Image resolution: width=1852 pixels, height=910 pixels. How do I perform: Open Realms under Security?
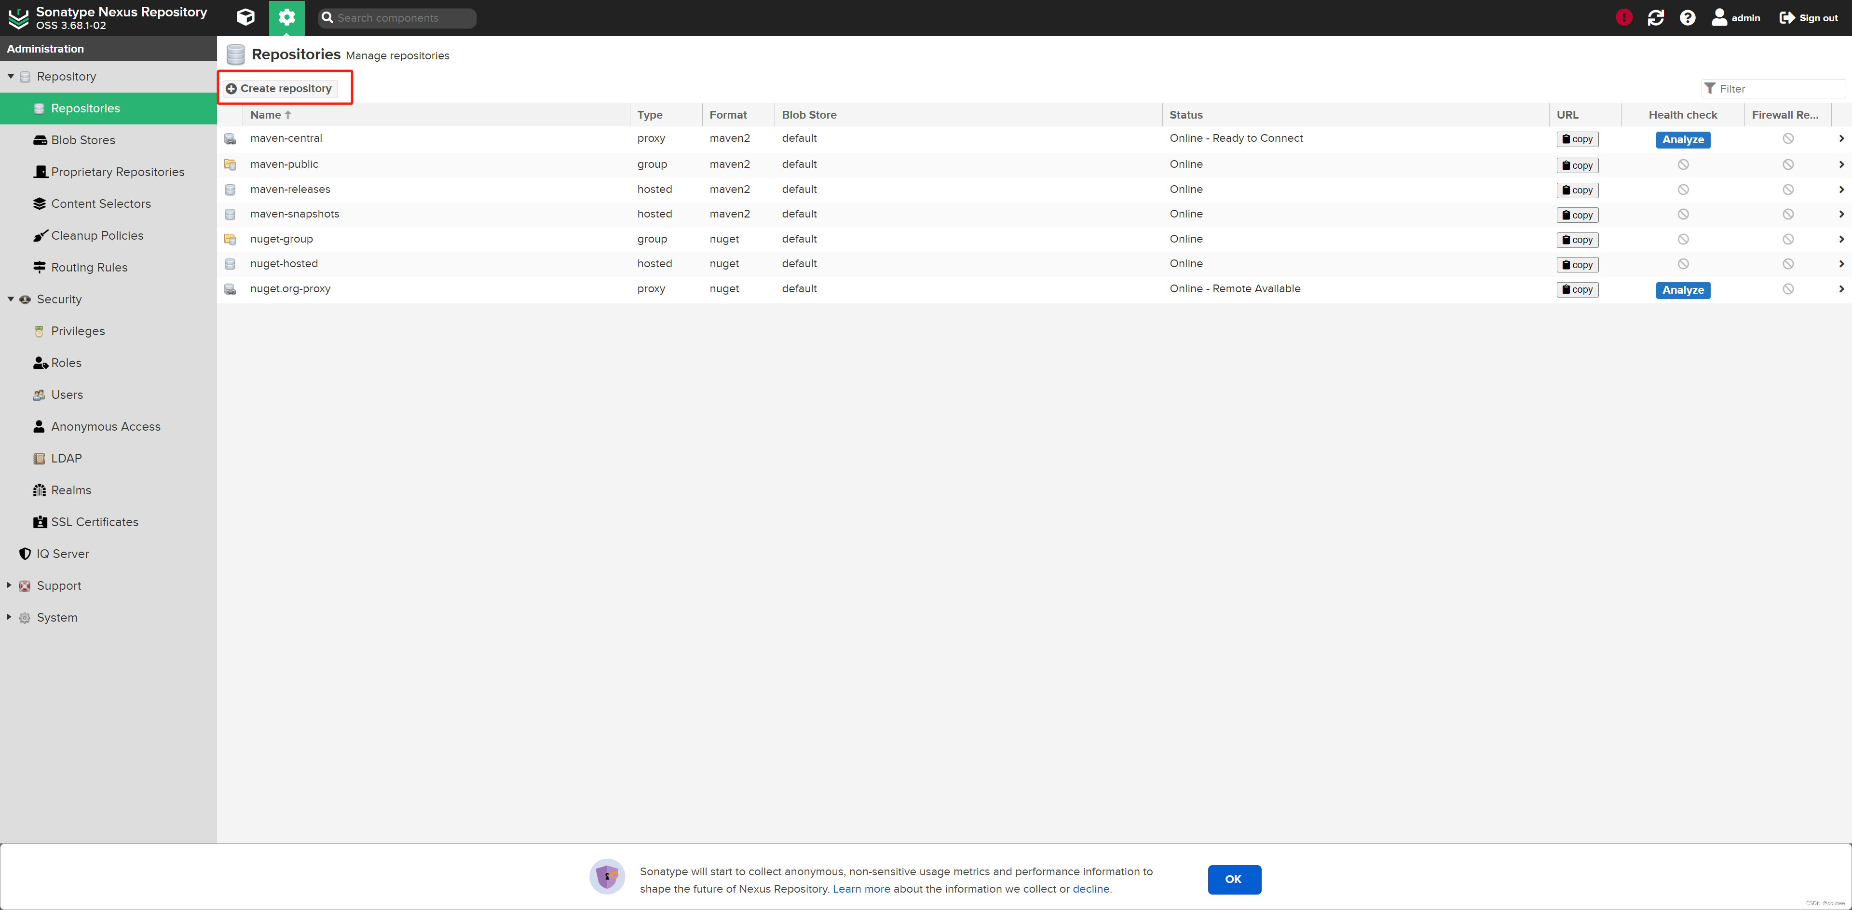pos(70,490)
